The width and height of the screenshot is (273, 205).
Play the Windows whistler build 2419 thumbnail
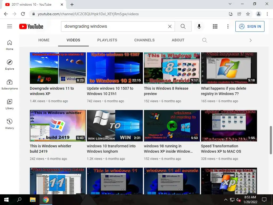(58, 126)
